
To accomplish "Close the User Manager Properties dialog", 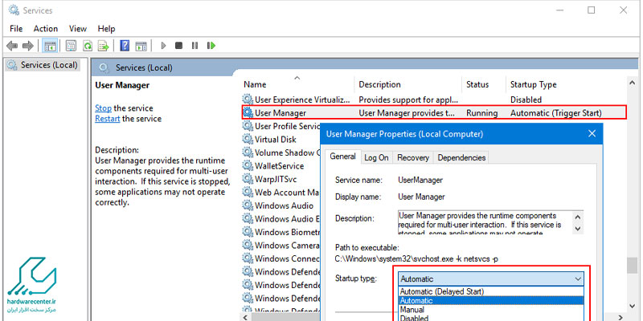I will [x=592, y=133].
